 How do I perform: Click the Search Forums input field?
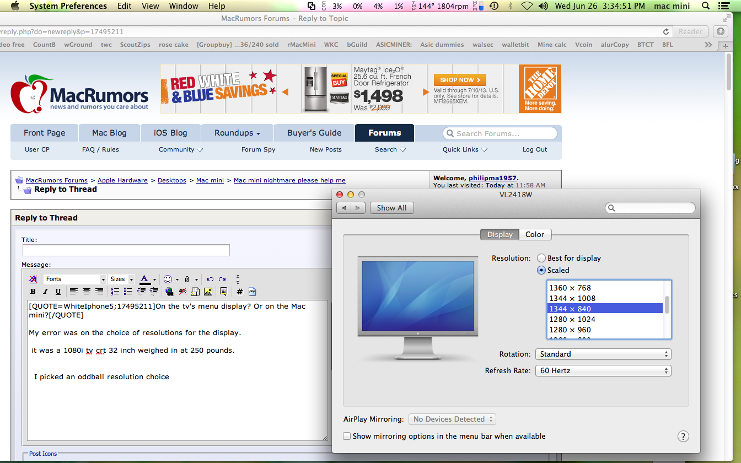click(x=500, y=133)
